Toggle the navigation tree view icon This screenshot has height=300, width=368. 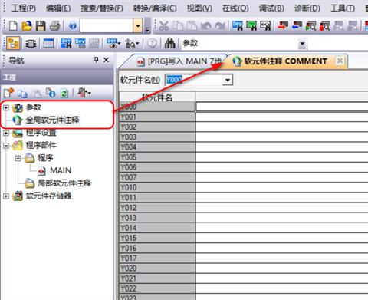13,44
